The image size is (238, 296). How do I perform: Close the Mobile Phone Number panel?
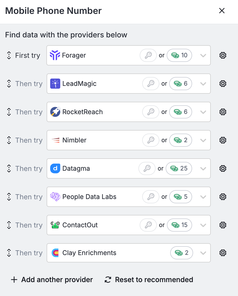point(222,11)
